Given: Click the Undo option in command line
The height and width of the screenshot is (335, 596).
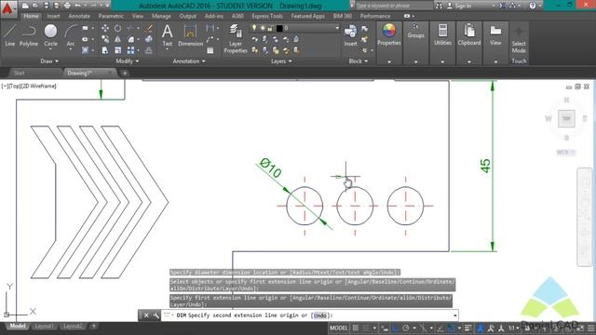Looking at the screenshot, I should pos(320,315).
